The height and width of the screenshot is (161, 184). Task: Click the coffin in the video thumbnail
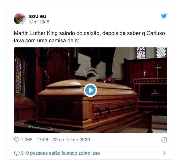tap(87, 104)
